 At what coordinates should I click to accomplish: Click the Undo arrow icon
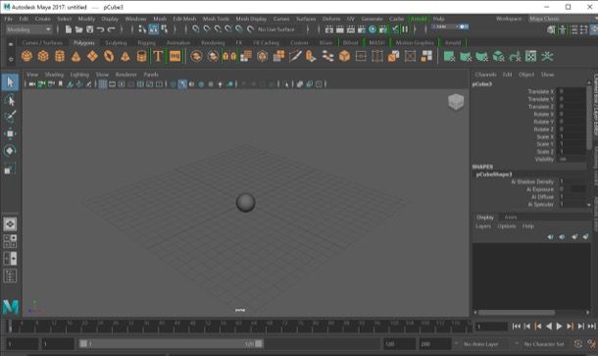tap(100, 29)
